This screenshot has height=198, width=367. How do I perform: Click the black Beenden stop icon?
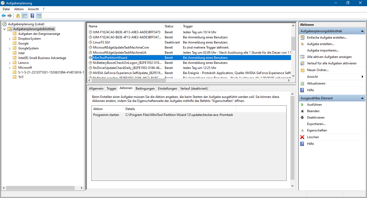[x=302, y=111]
